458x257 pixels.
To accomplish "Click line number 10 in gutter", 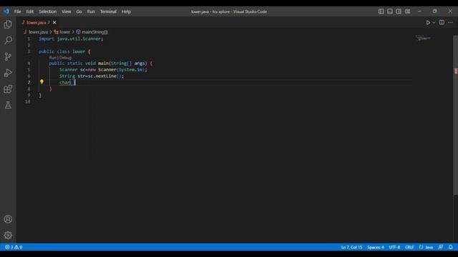I will tap(27, 101).
